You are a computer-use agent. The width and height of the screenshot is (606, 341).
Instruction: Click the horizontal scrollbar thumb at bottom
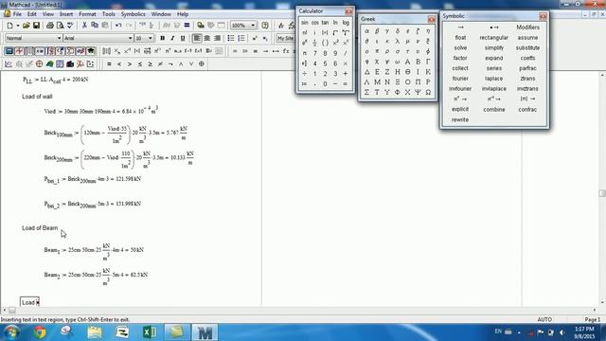click(12, 311)
